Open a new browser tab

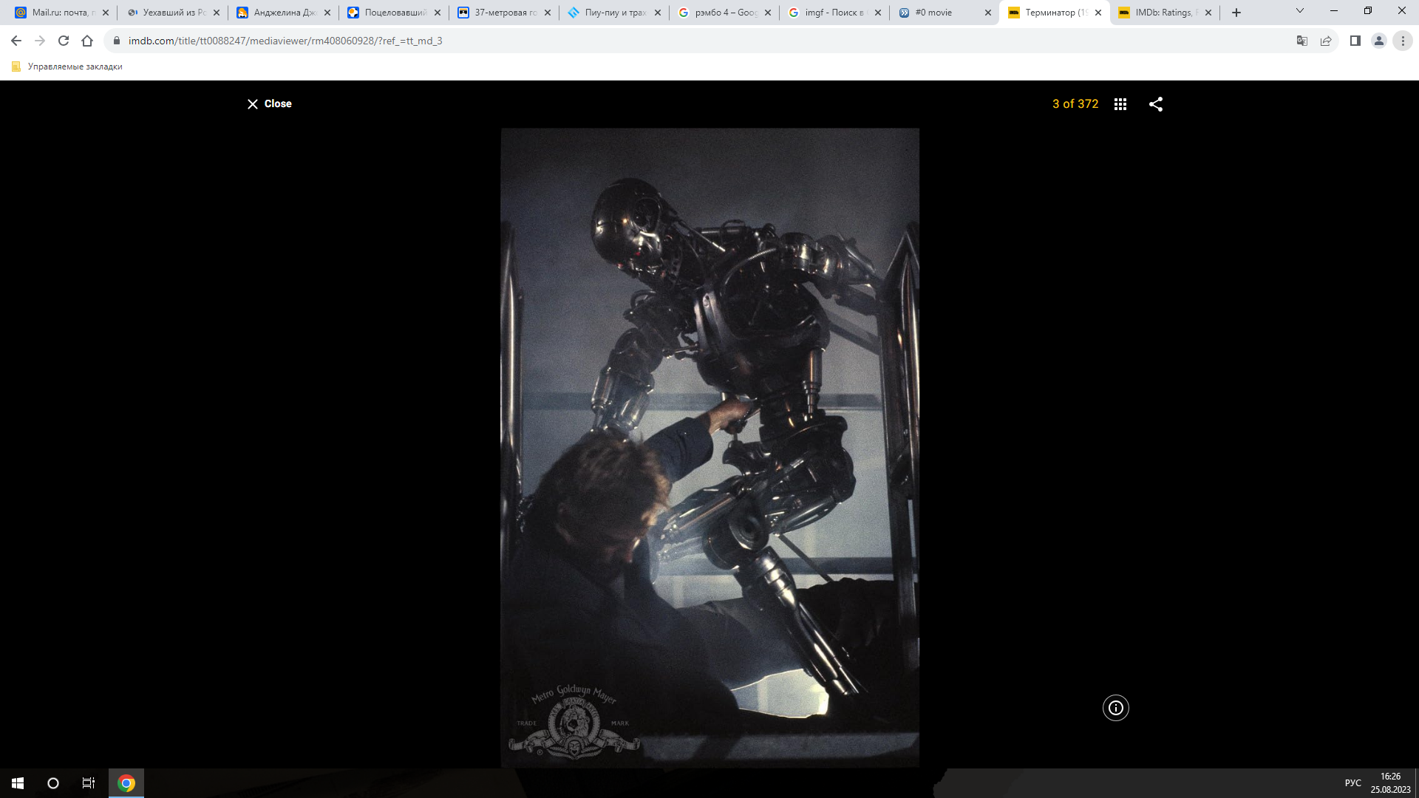tap(1236, 13)
